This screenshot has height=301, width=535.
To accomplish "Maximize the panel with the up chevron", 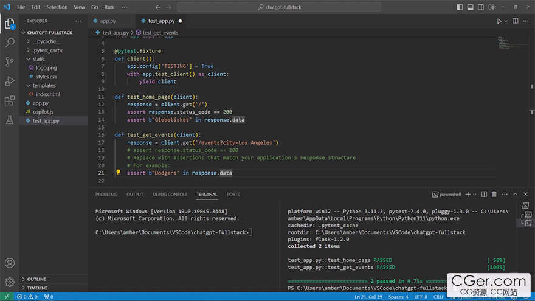I will tap(515, 194).
